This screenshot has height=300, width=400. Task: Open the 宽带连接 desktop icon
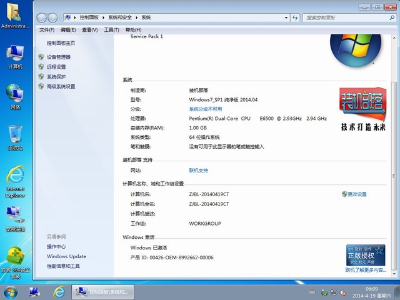[15, 219]
